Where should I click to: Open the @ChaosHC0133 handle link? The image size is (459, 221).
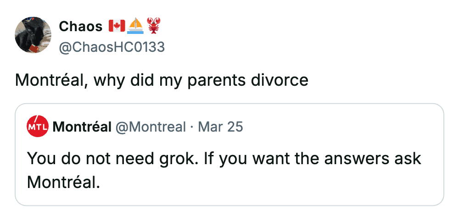point(112,46)
